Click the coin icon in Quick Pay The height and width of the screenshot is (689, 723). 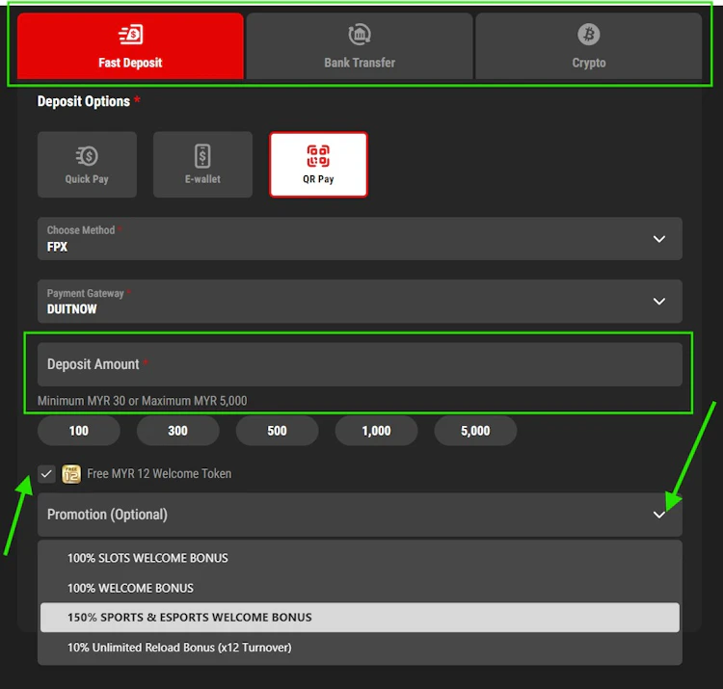[87, 156]
